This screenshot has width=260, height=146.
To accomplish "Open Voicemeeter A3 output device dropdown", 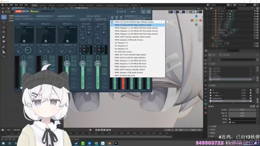I will (121, 17).
